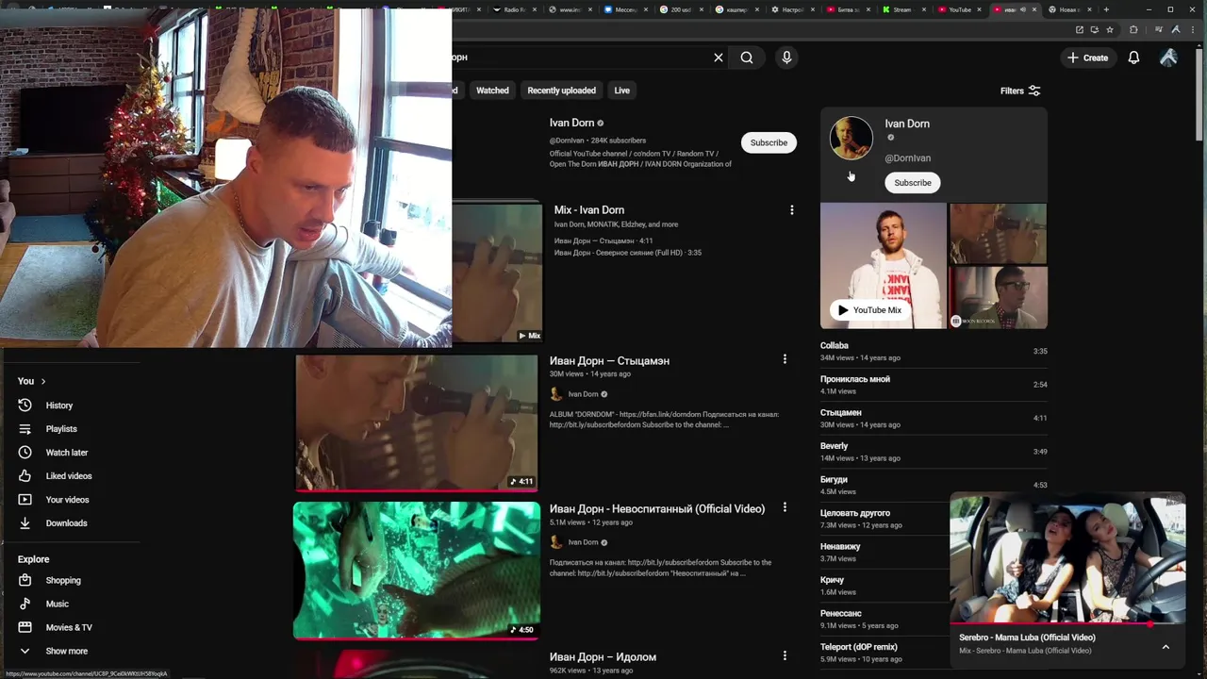
Task: Open options menu for Mix - Ivan Dorn
Action: [x=792, y=210]
